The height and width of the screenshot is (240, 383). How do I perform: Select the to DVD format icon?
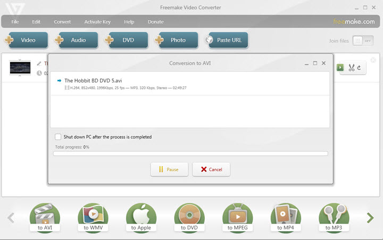189,218
